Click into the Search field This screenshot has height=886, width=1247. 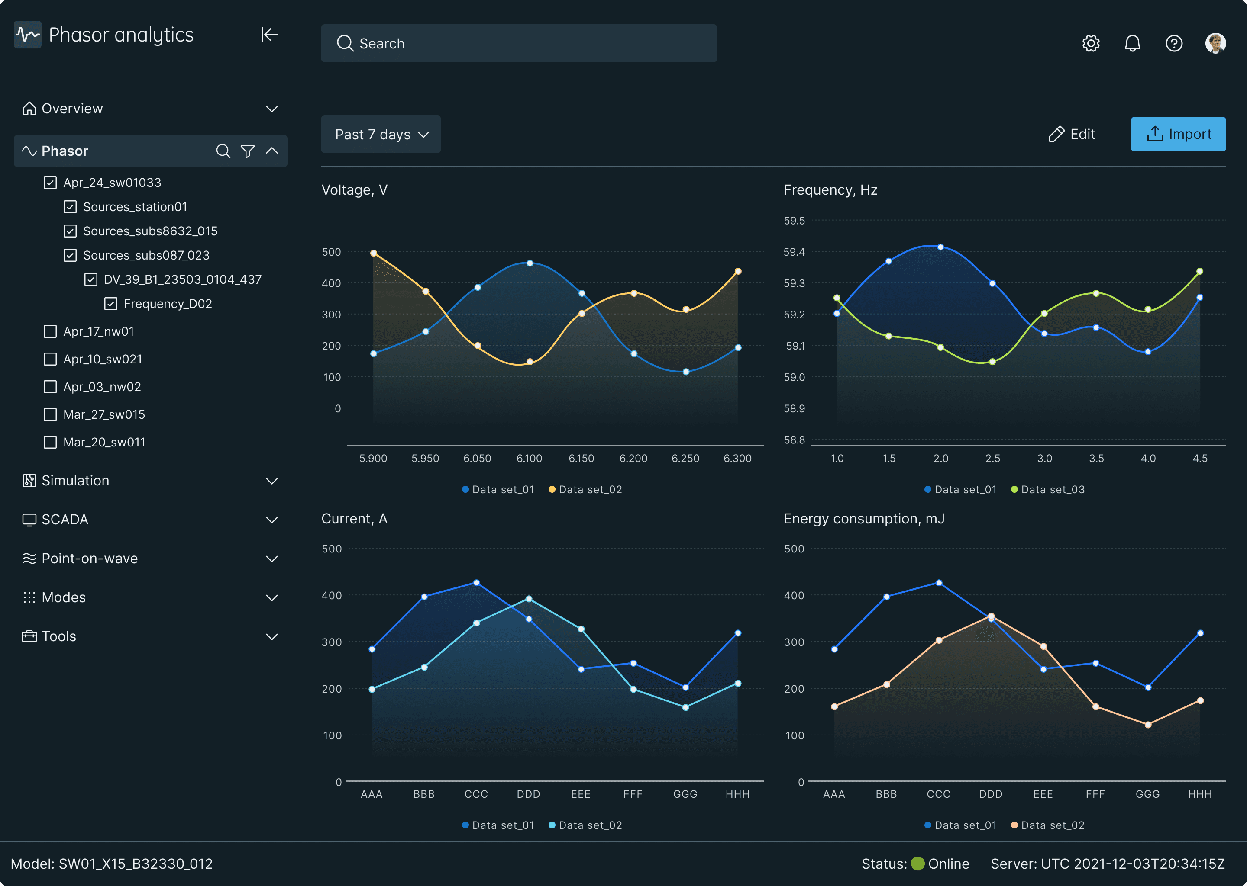point(519,43)
